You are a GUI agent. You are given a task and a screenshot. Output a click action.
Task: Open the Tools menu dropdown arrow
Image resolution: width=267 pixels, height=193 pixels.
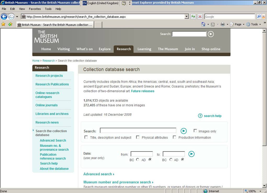coord(260,24)
